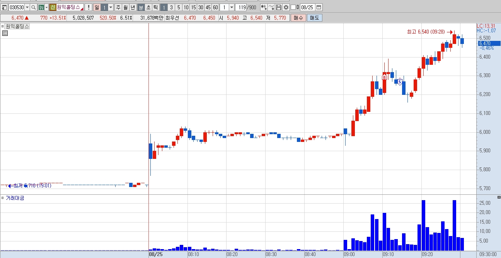The height and width of the screenshot is (258, 501).
Task: Click the 119 candle count input field
Action: pyautogui.click(x=241, y=7)
